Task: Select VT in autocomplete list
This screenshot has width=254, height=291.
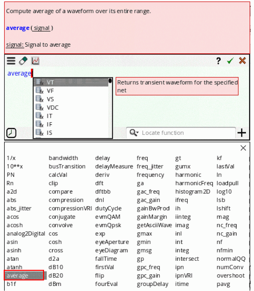Action: coord(71,82)
